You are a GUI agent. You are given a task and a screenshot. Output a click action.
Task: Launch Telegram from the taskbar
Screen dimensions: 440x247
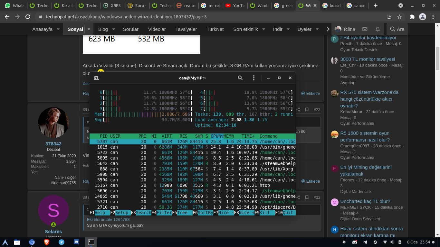pyautogui.click(x=61, y=242)
